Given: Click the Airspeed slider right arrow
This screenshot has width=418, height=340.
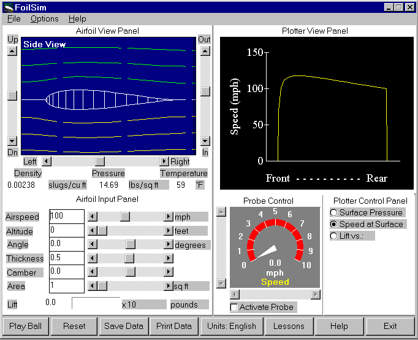Looking at the screenshot, I should (x=169, y=217).
